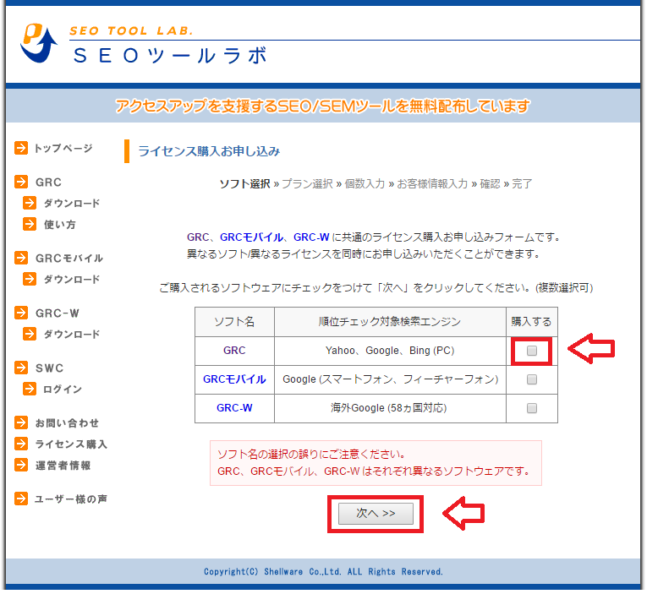Screen dimensions: 647x594
Task: Click the ソフト名 table header
Action: [x=234, y=322]
